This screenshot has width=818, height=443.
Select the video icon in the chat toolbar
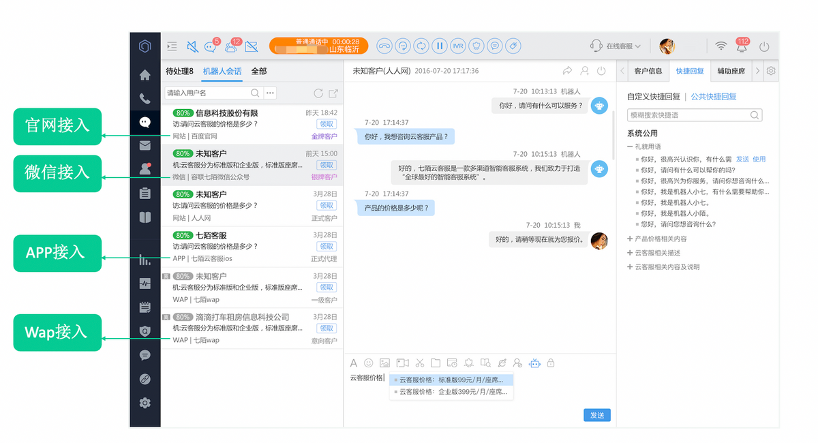(x=401, y=363)
